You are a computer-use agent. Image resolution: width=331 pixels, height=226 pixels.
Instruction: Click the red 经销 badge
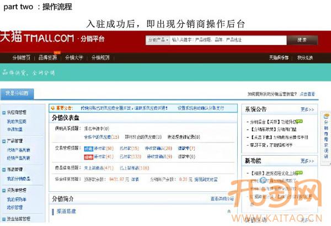tap(88, 157)
